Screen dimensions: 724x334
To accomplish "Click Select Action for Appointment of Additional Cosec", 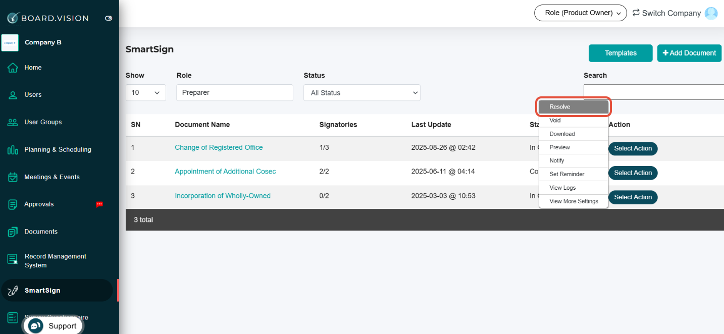I will tap(633, 173).
